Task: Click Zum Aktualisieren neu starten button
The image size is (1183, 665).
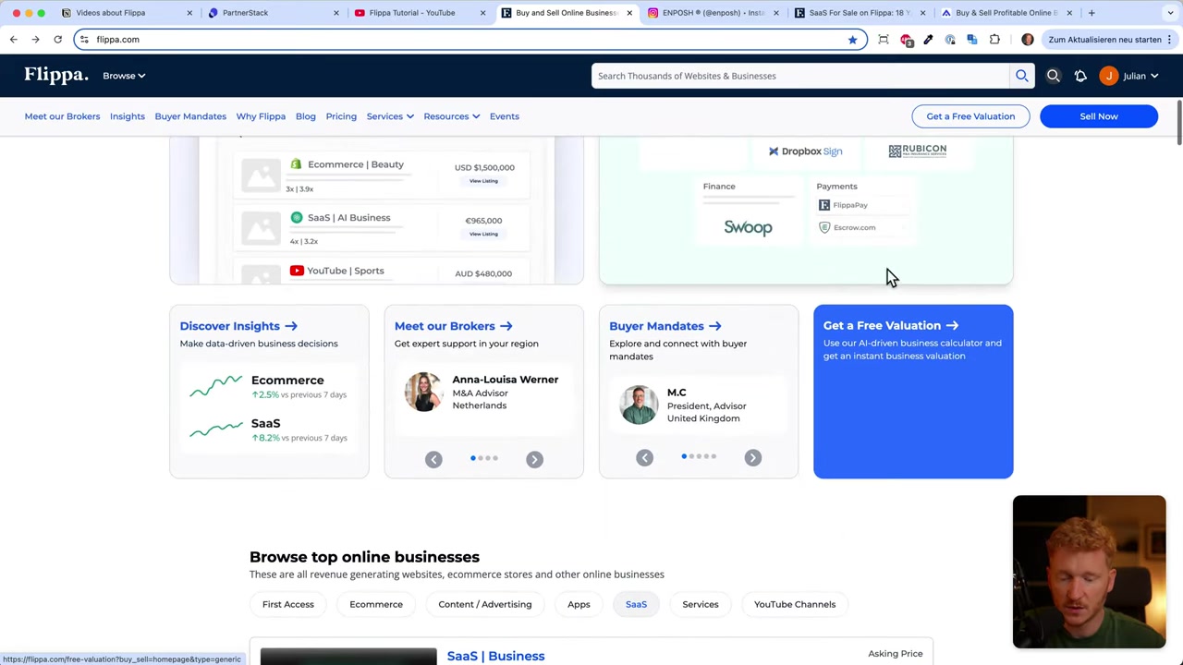Action: coord(1110,40)
